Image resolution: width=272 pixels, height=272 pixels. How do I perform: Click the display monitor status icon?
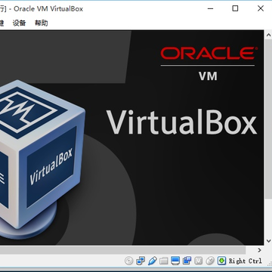click(x=175, y=261)
